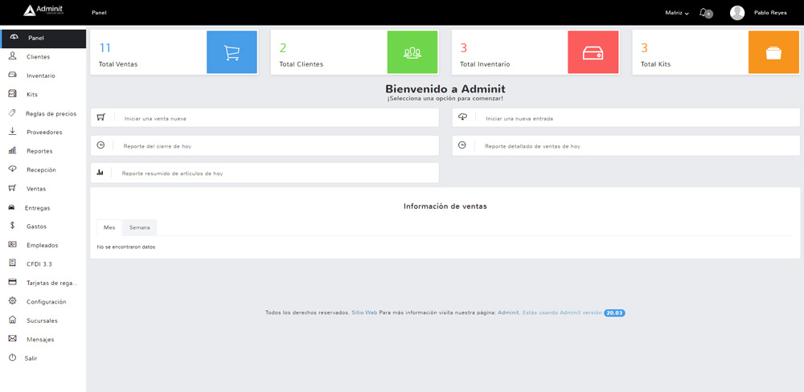Click Iniciar una nueva entrada
804x392 pixels.
coord(519,118)
